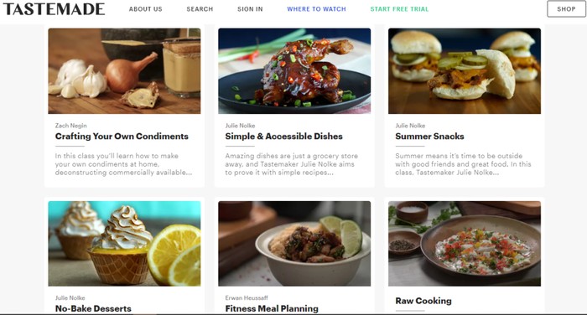Viewport: 587px width, 315px height.
Task: Click the Summer Snacks description text
Action: (x=463, y=164)
